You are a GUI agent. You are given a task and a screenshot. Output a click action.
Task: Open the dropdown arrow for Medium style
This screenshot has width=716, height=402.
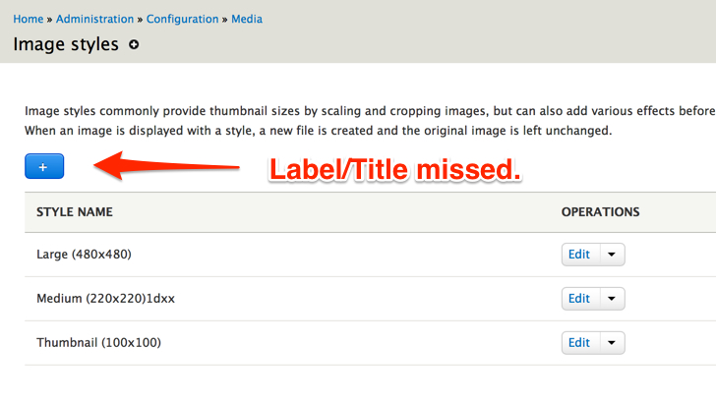click(x=611, y=299)
